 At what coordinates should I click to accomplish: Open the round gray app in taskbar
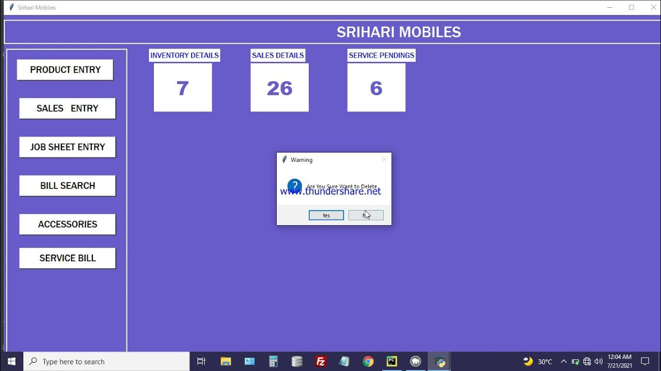coord(416,361)
